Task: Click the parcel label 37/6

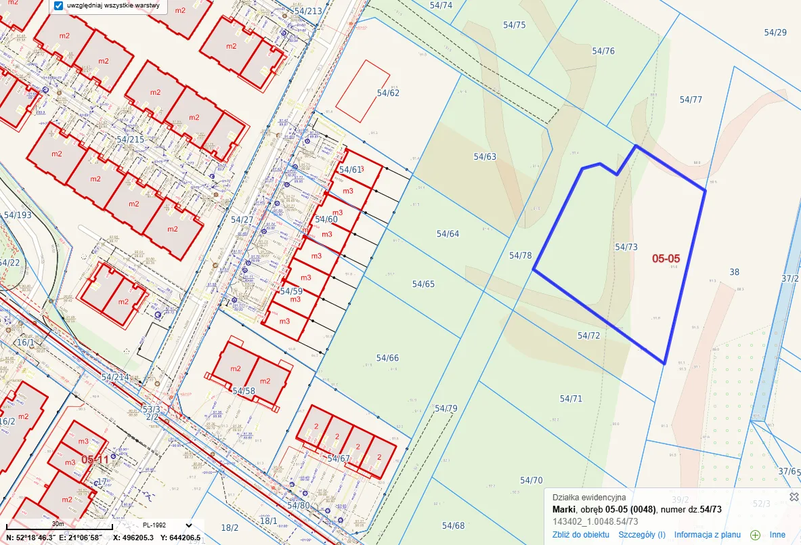Action: point(787,471)
